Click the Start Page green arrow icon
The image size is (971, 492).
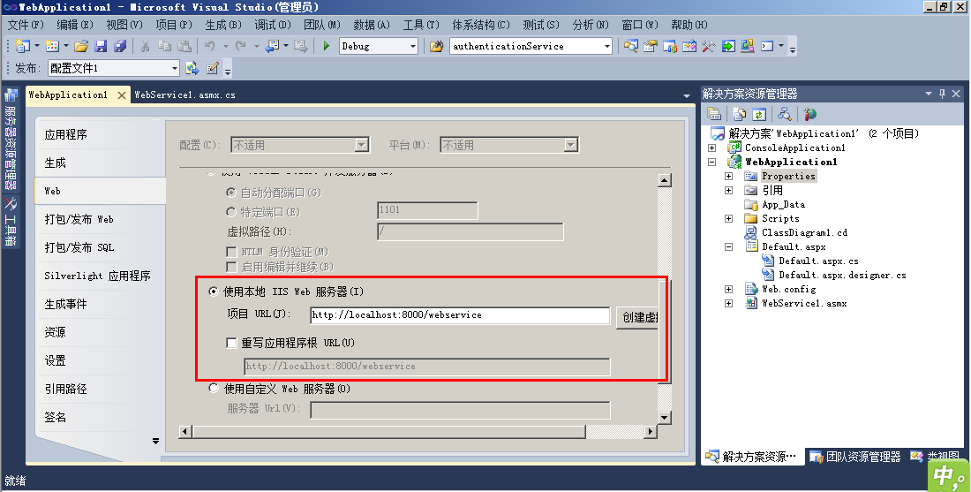click(x=728, y=46)
